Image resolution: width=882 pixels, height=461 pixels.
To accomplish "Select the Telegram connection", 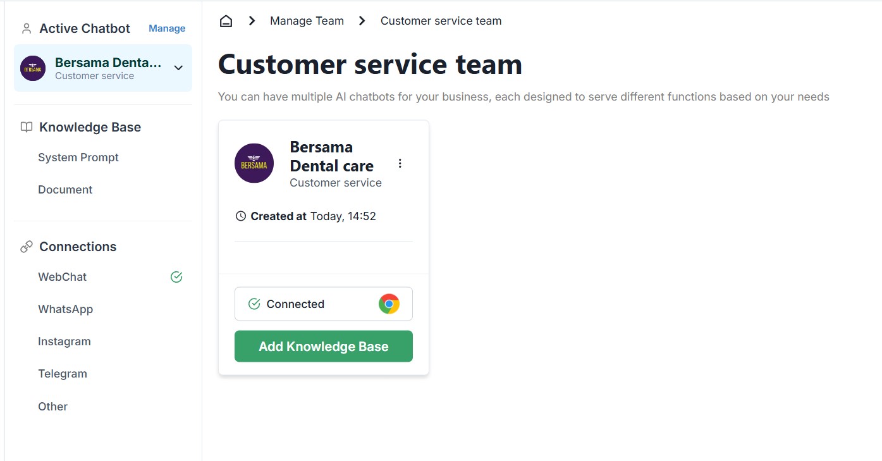I will 63,374.
